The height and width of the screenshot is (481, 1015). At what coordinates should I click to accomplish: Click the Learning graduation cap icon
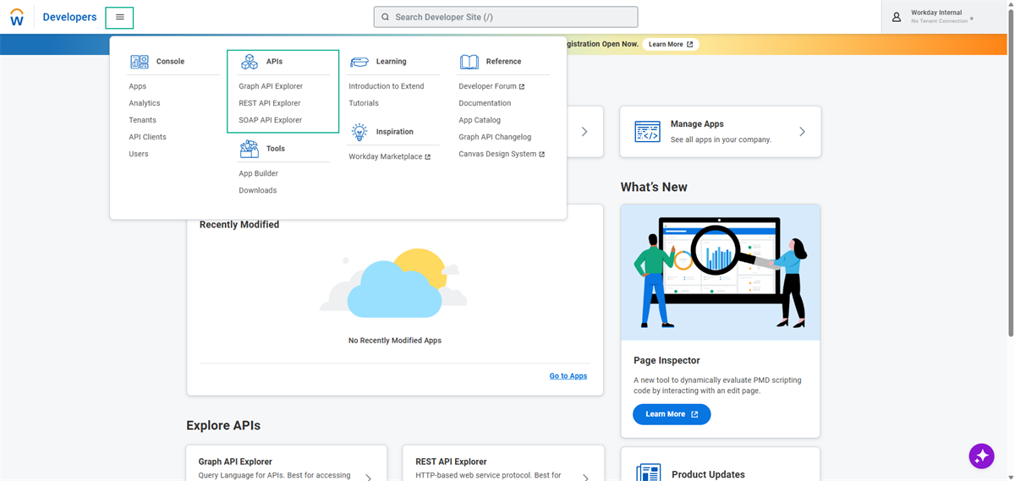[359, 62]
